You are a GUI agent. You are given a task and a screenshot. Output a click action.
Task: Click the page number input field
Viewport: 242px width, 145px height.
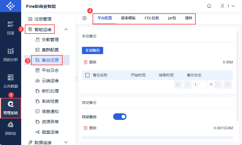200,85
